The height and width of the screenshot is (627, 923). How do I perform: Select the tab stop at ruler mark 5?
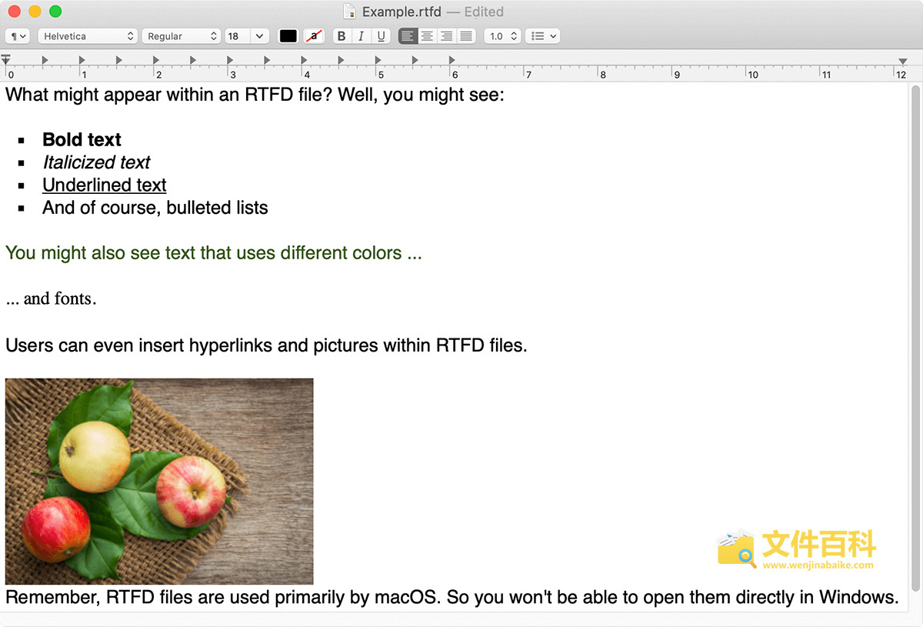tap(378, 60)
